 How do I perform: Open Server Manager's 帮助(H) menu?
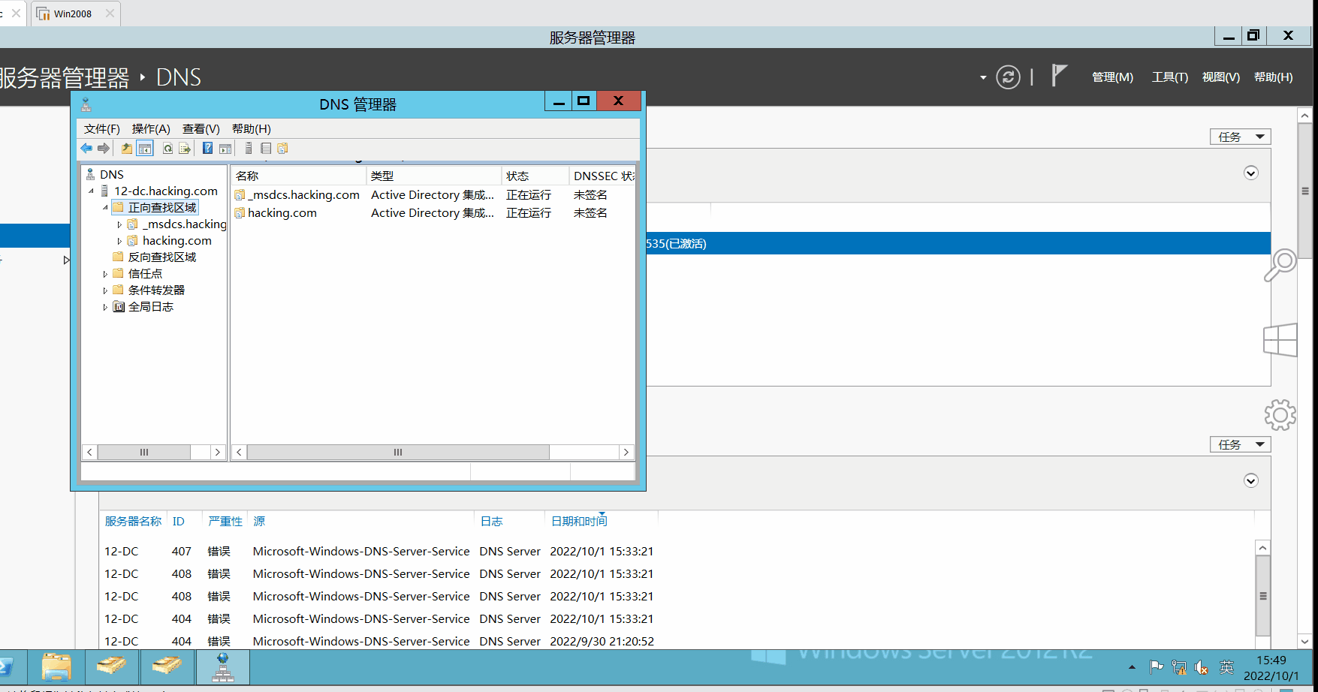tap(1274, 77)
